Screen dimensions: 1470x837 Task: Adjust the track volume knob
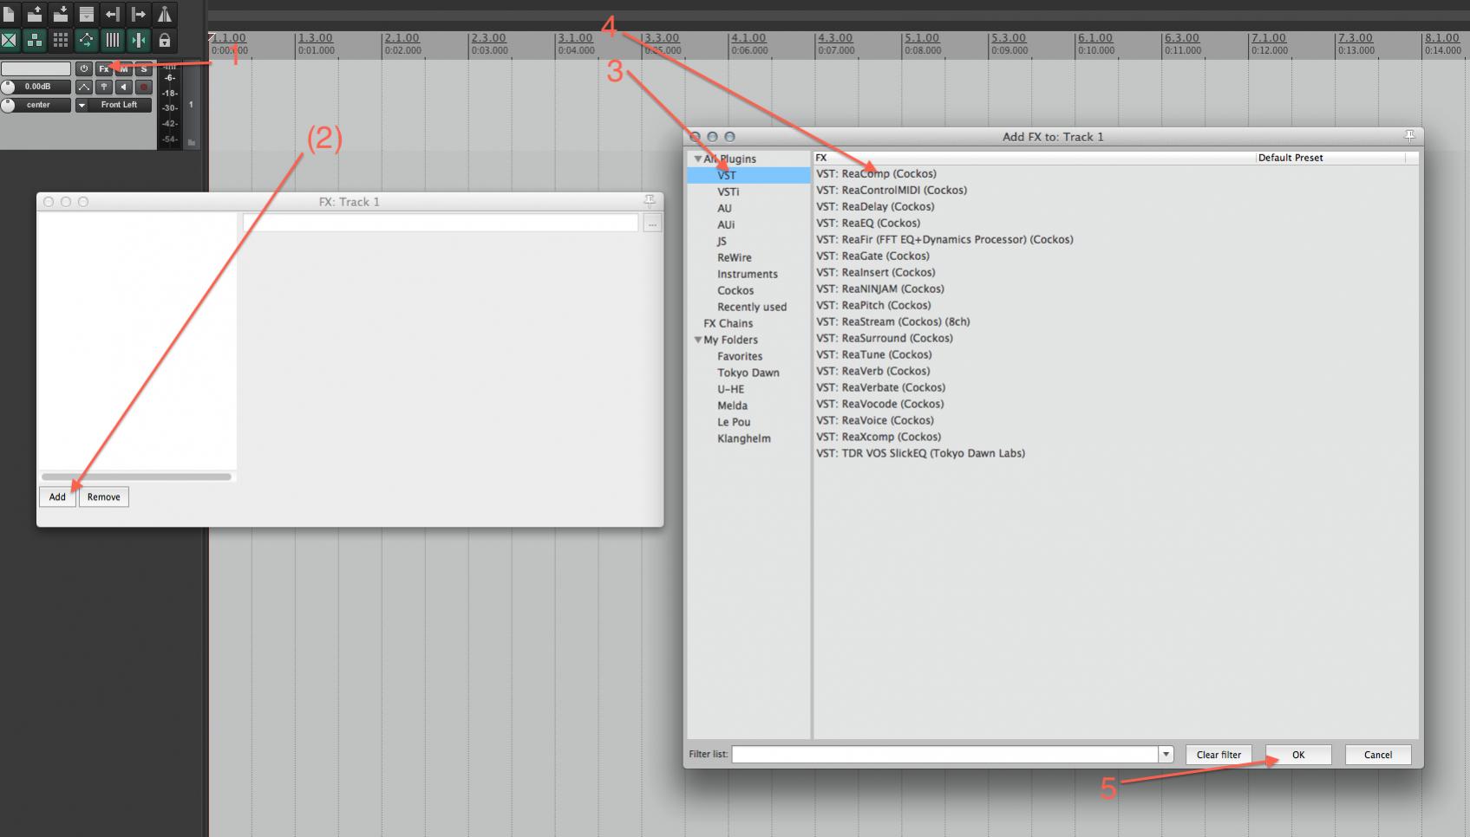9,87
